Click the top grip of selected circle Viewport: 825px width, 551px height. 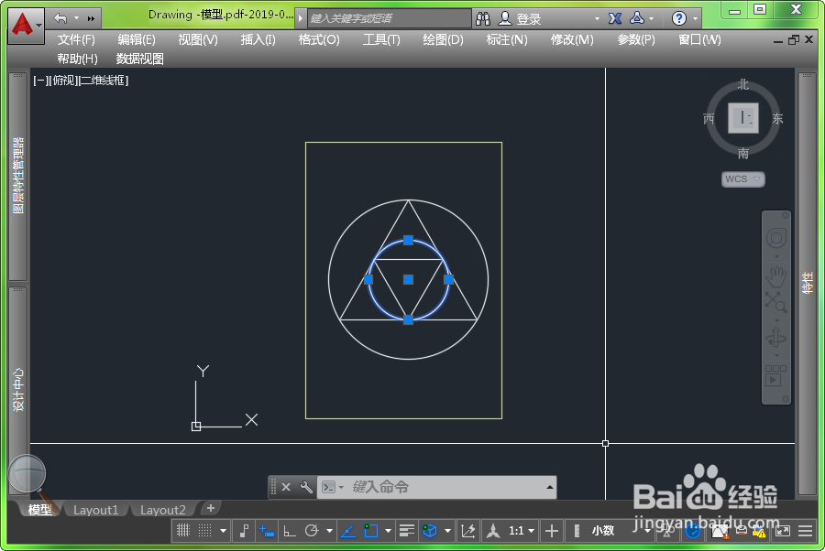coord(408,240)
